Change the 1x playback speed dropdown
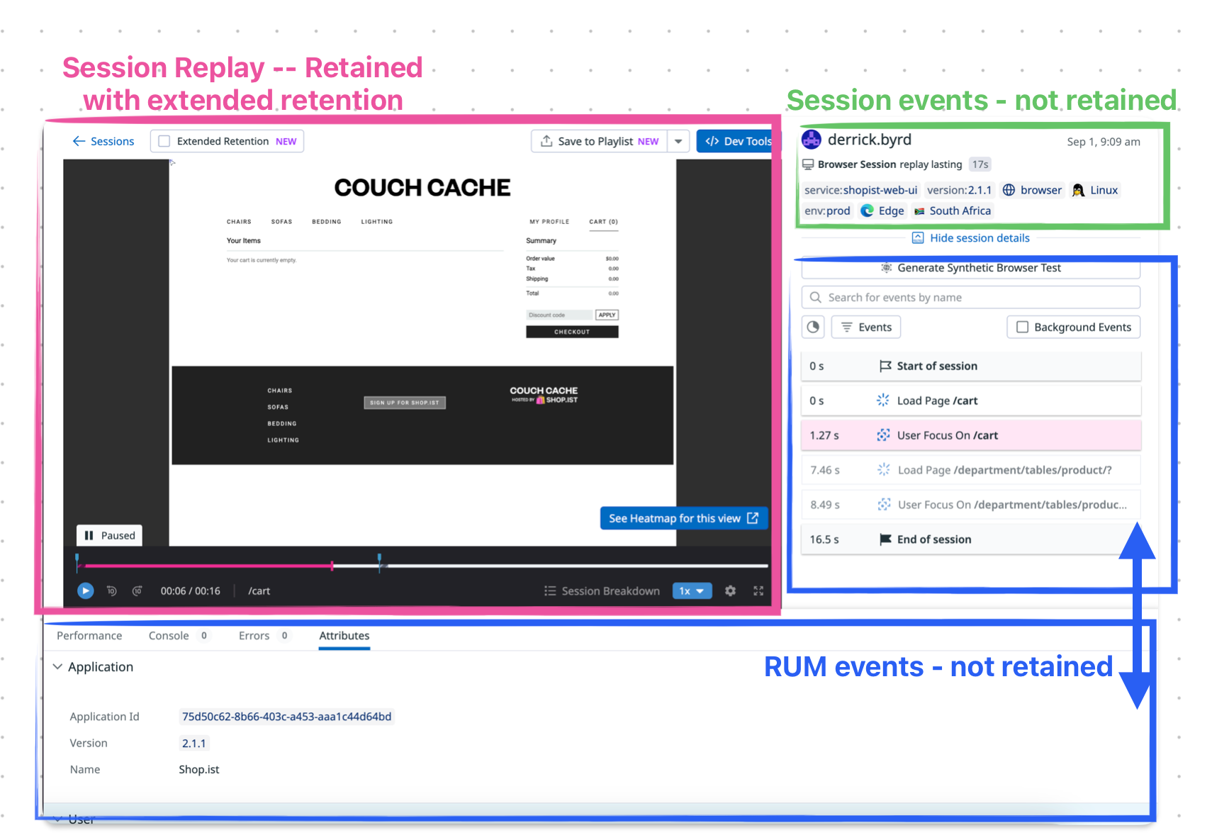 click(692, 590)
